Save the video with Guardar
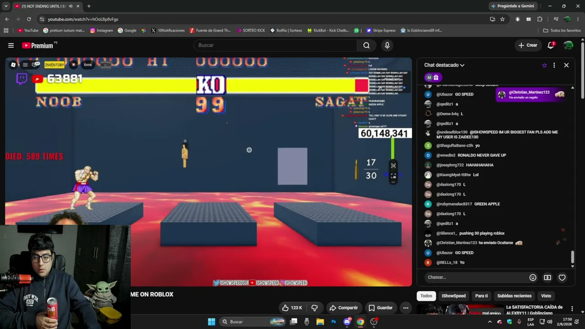Viewport: 585px width, 329px height. coord(380,308)
